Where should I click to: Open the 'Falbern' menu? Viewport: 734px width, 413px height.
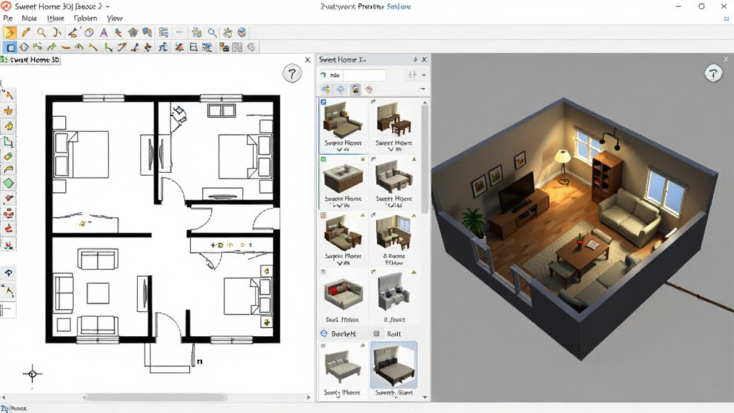click(x=85, y=18)
